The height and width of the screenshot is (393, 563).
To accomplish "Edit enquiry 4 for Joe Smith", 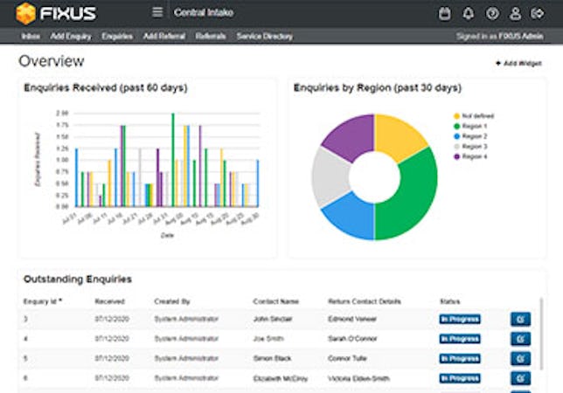I will coord(520,337).
